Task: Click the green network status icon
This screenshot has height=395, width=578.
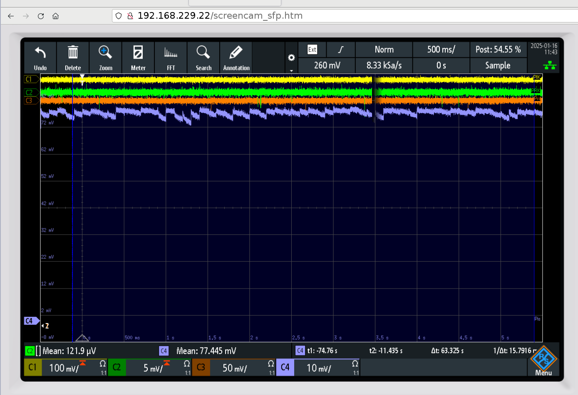Action: [x=550, y=65]
